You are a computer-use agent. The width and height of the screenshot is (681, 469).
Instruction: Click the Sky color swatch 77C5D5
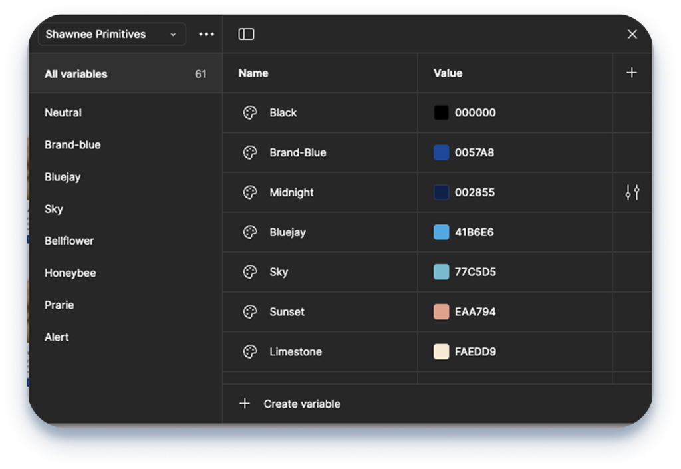click(x=441, y=272)
